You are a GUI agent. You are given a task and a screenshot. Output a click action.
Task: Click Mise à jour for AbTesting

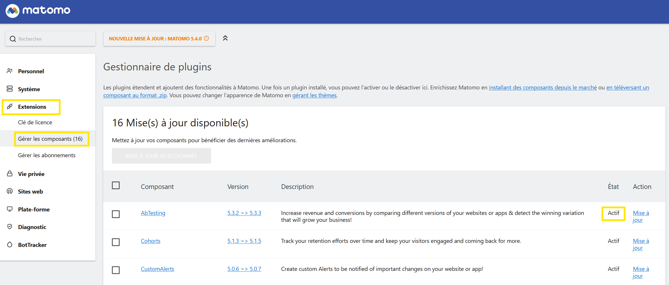coord(641,216)
